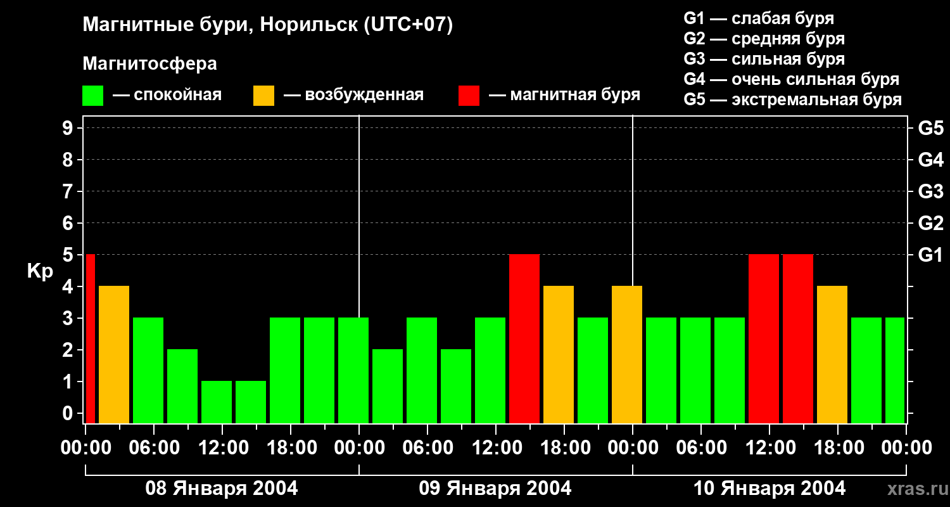Click the red 'магнитная буря' legend swatch
The width and height of the screenshot is (950, 507).
469,96
